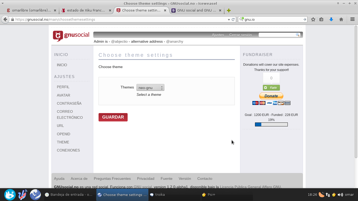358x201 pixels.
Task: Switch to the troika taskbar window
Action: coord(174,195)
